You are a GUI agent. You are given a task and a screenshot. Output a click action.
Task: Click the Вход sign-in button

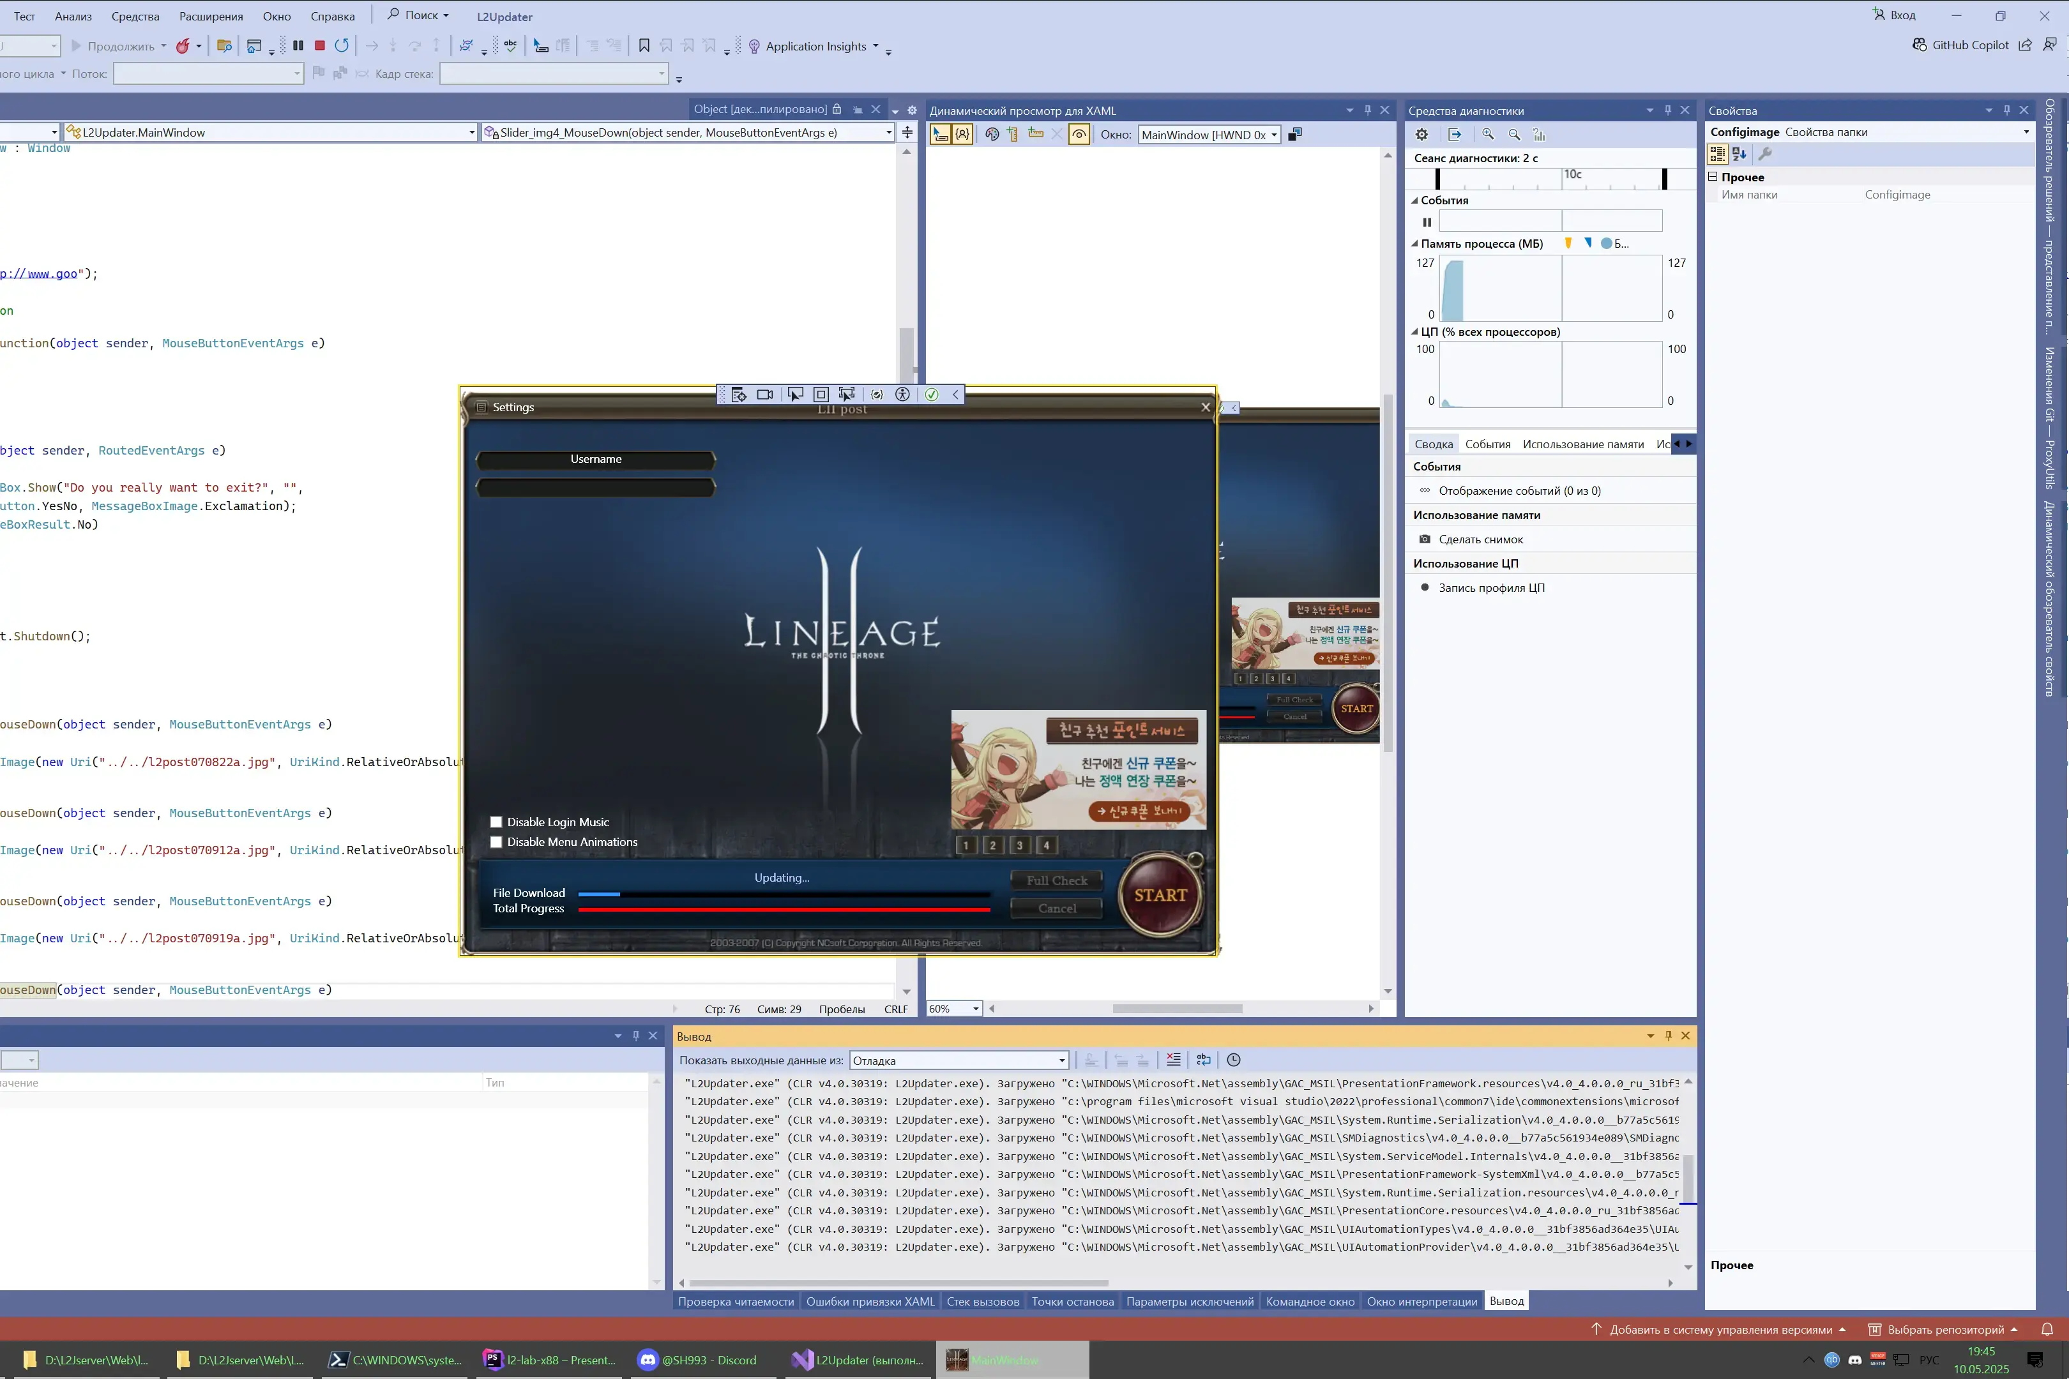[x=1894, y=15]
